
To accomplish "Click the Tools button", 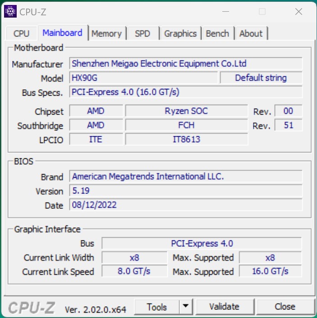I will tap(156, 307).
